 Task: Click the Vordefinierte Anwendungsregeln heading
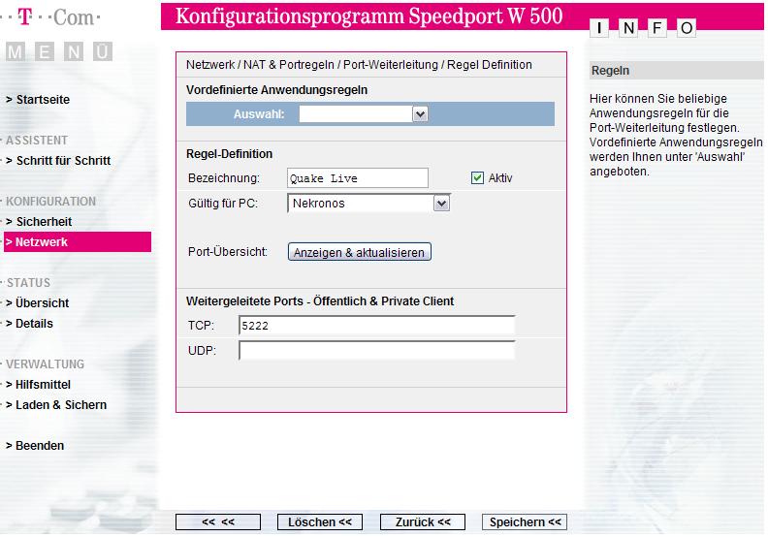276,90
